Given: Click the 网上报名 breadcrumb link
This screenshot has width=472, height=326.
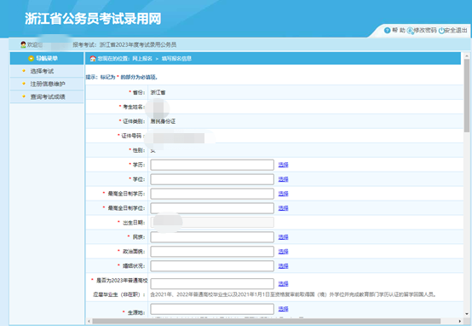Looking at the screenshot, I should tap(142, 59).
